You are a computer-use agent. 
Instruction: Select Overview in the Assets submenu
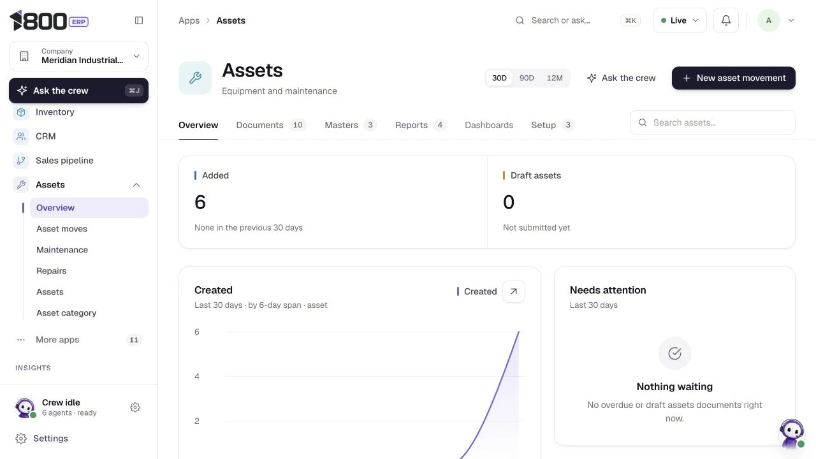pos(89,208)
